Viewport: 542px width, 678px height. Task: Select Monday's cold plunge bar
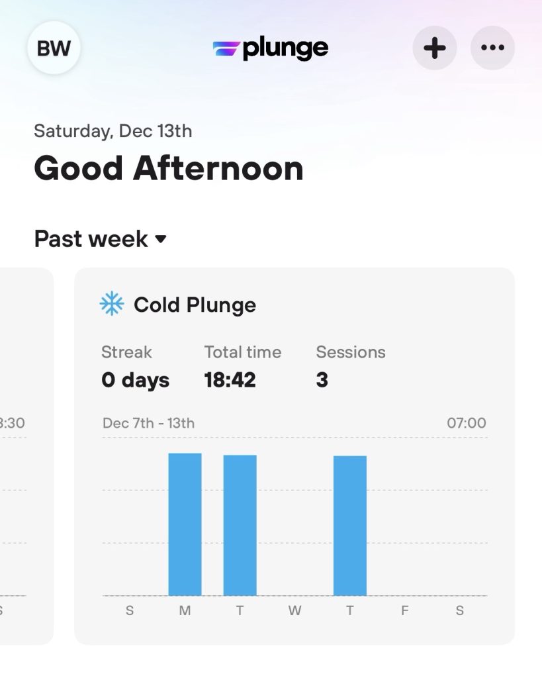point(185,524)
